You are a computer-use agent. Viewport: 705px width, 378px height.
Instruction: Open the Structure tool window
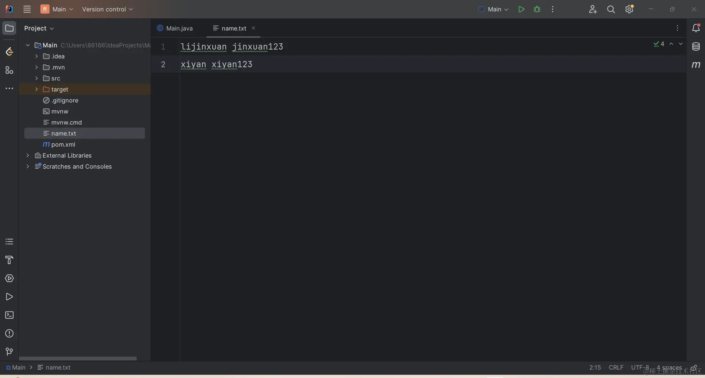pyautogui.click(x=10, y=70)
